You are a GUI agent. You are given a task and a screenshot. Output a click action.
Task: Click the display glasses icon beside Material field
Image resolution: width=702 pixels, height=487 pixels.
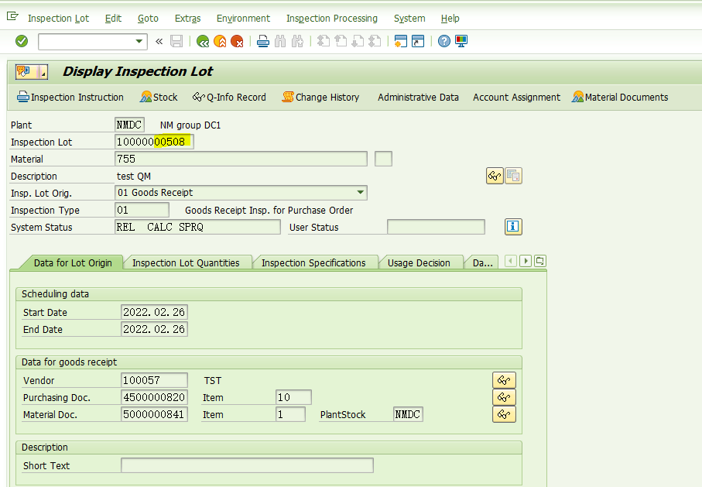[x=494, y=176]
